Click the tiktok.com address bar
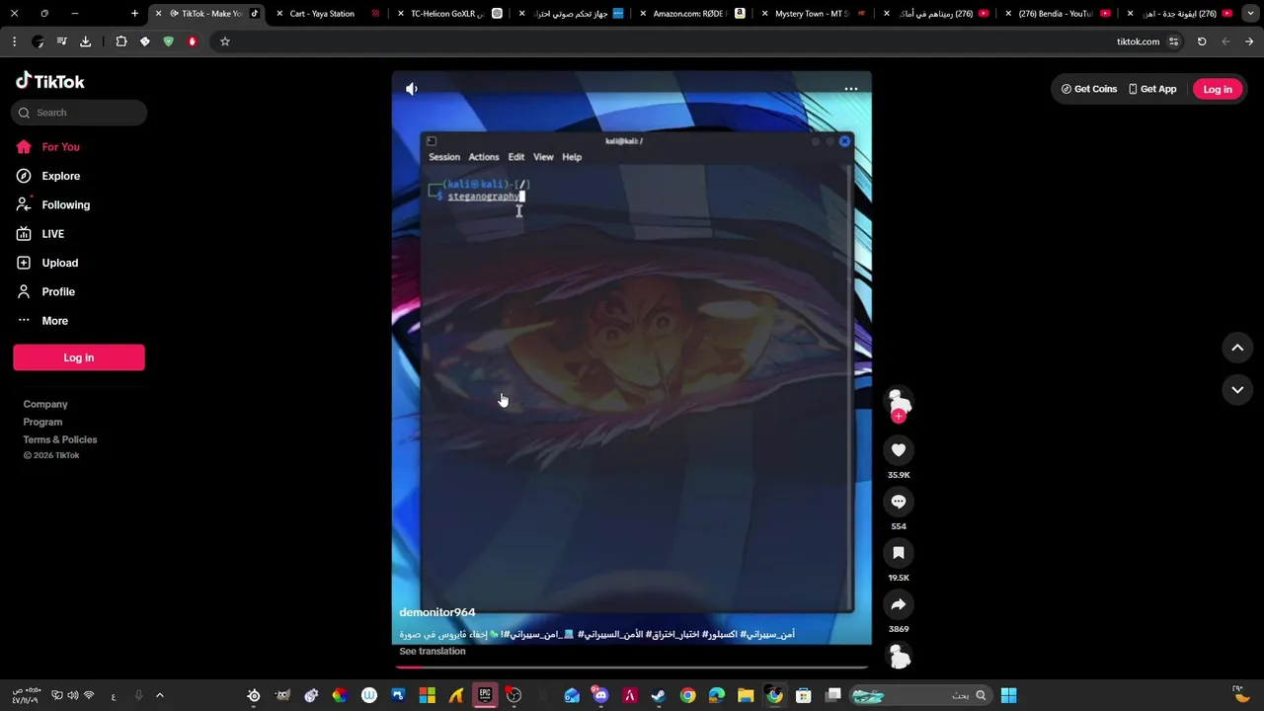Image resolution: width=1264 pixels, height=711 pixels. coord(1138,41)
